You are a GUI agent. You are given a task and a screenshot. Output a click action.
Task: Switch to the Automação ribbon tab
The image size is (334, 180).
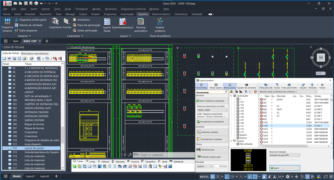(127, 14)
